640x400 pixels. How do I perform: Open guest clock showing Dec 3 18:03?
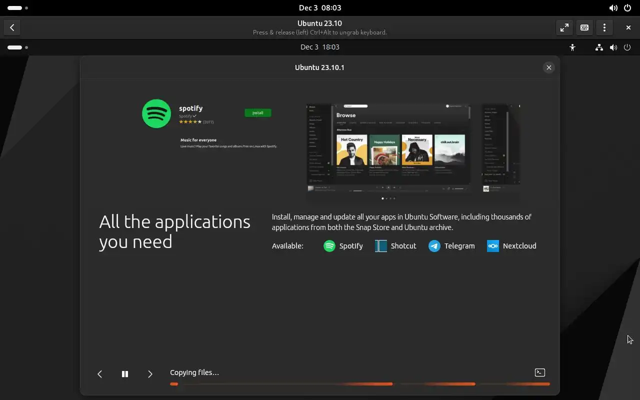tap(320, 47)
